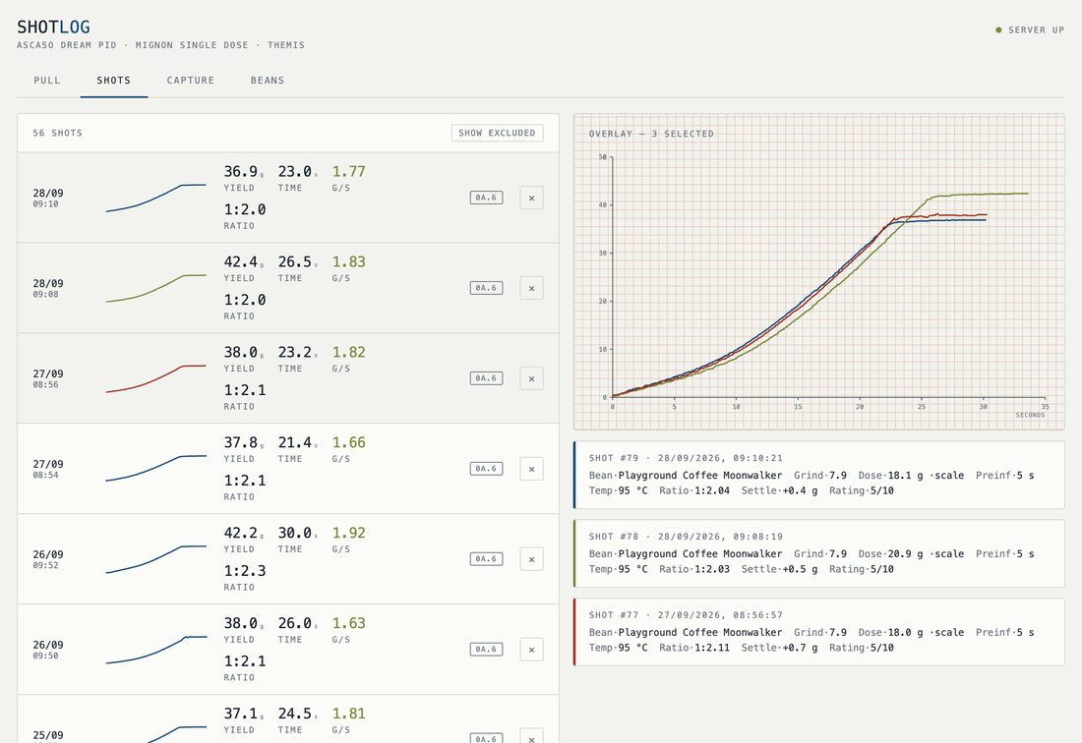Click the red sparkline of the 27/09 08:56 shot
Viewport: 1082px width, 743px height.
coord(156,378)
